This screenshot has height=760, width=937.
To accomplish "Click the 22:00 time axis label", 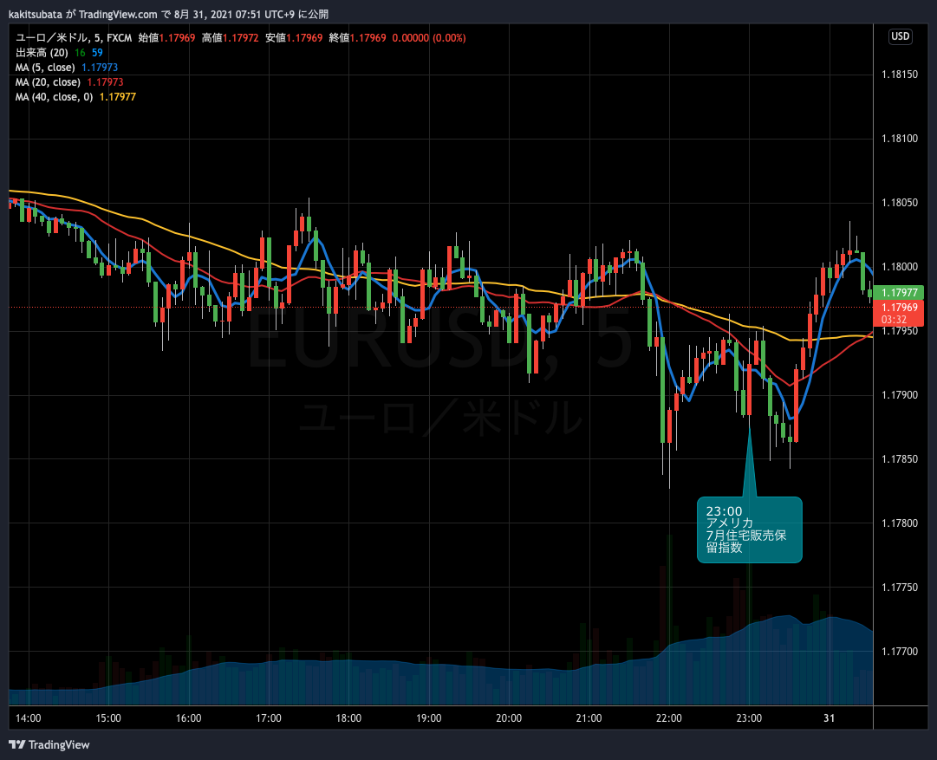I will 668,718.
